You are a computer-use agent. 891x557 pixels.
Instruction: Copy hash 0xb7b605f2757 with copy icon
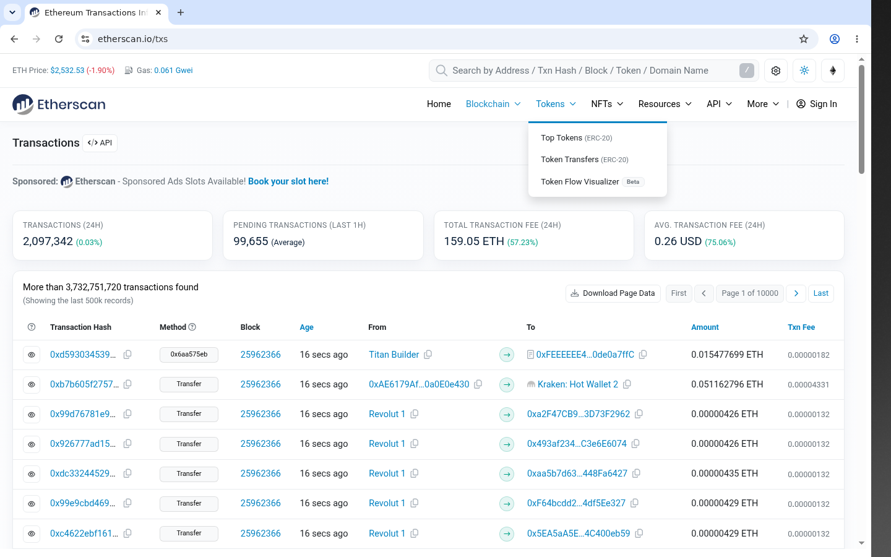pyautogui.click(x=127, y=384)
